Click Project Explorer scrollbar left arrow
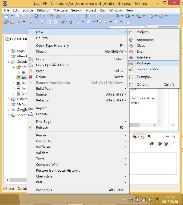The image size is (183, 205). [x=7, y=180]
